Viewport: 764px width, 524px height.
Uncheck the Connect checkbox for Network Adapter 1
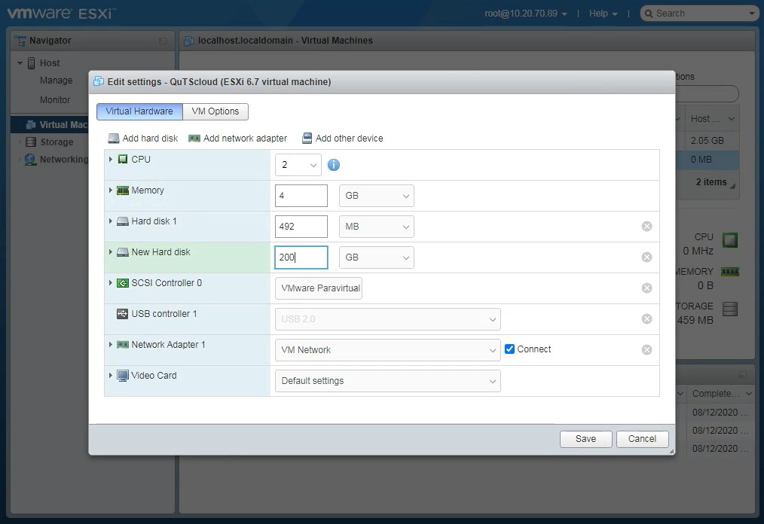tap(509, 349)
